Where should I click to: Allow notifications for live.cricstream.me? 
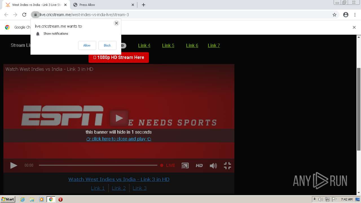coord(87,45)
